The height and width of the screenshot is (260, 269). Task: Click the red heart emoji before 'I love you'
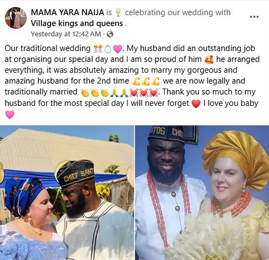coord(196,104)
